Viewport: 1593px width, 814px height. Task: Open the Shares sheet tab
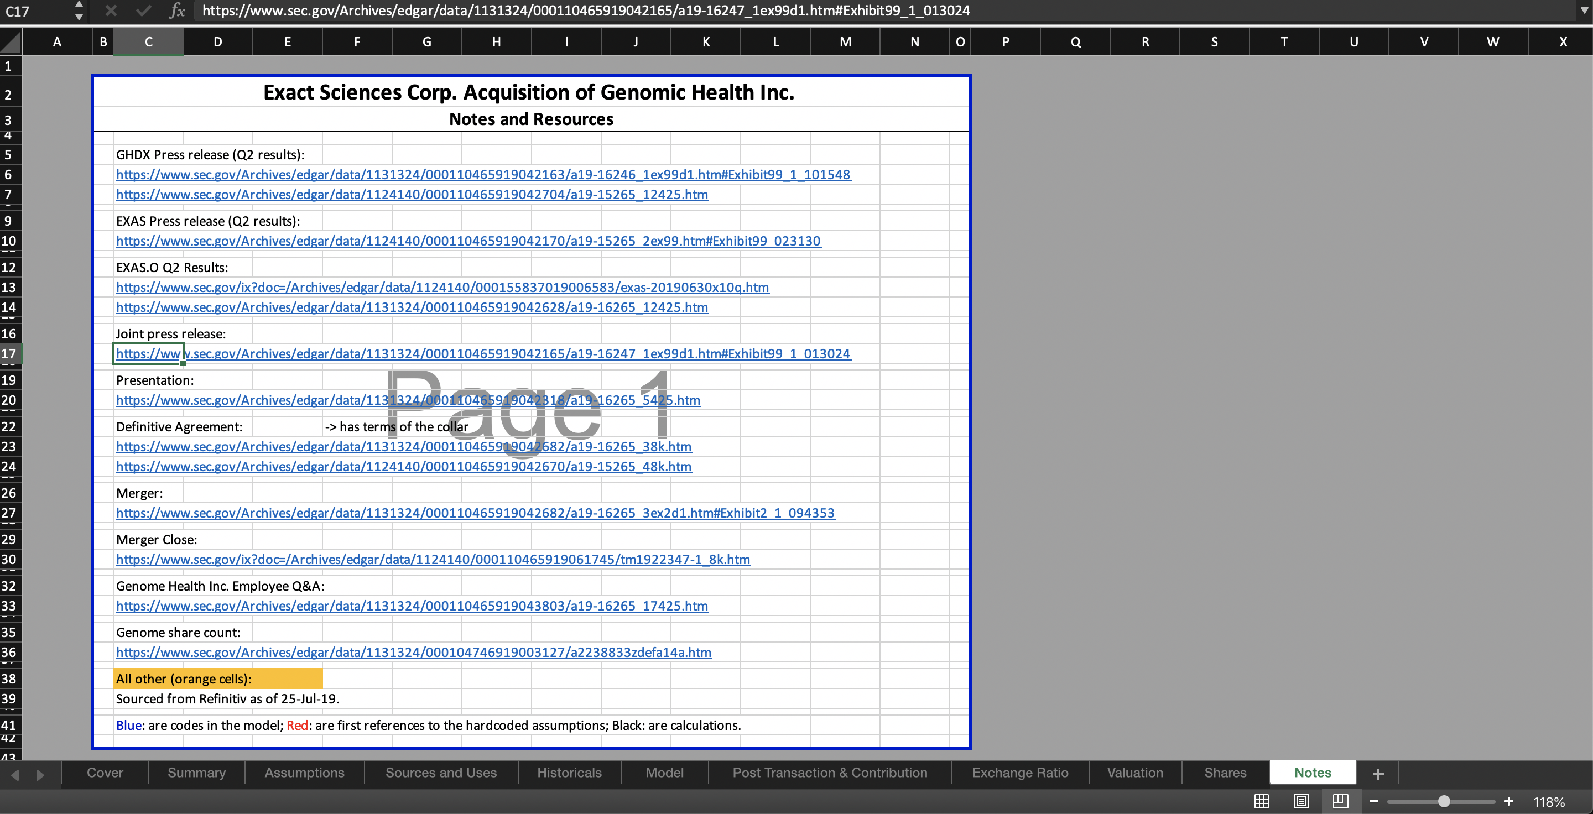click(x=1225, y=773)
